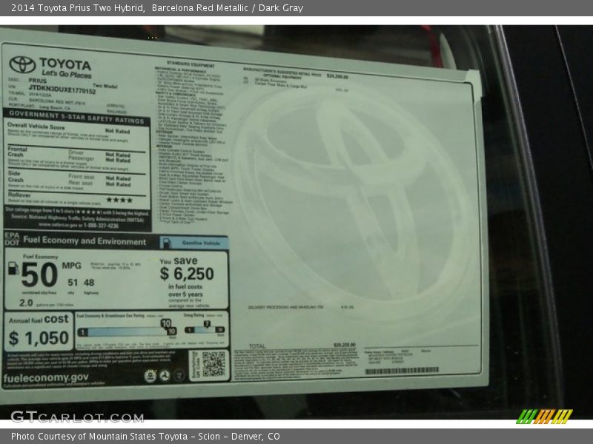
Task: Click the "Frontal Crash" label
Action: [x=17, y=152]
